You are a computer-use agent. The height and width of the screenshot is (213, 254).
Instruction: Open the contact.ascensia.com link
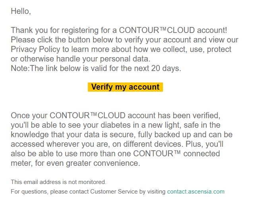pos(196,192)
